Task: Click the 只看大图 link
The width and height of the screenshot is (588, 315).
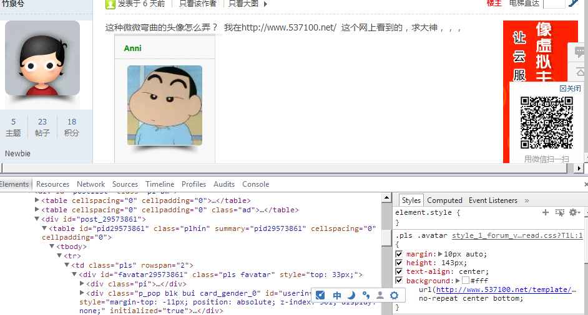Action: pyautogui.click(x=243, y=4)
